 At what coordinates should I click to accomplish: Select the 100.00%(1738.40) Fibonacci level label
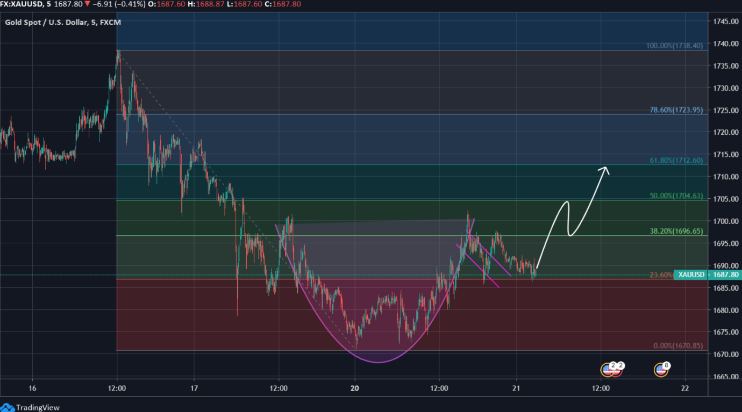(674, 46)
